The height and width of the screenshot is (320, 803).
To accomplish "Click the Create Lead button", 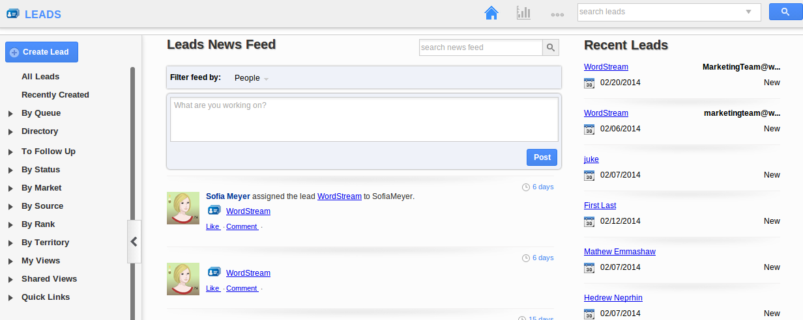I will point(42,52).
